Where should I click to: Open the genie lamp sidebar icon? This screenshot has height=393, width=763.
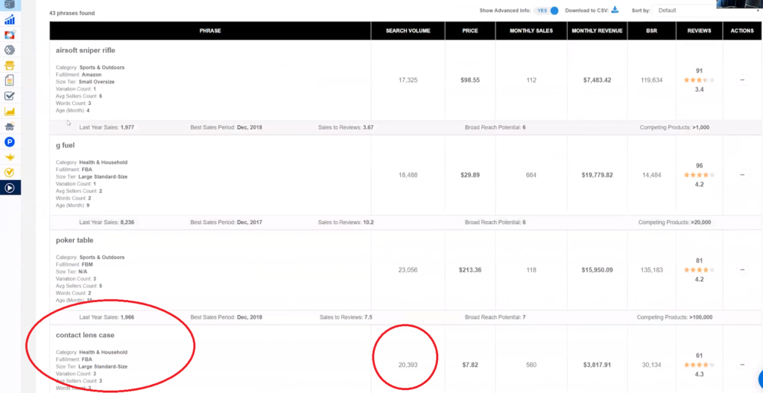point(10,157)
